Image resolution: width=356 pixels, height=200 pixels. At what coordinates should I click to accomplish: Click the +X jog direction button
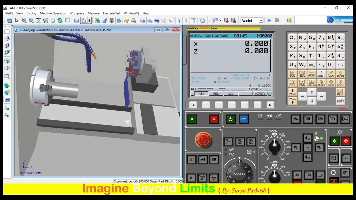point(307,138)
